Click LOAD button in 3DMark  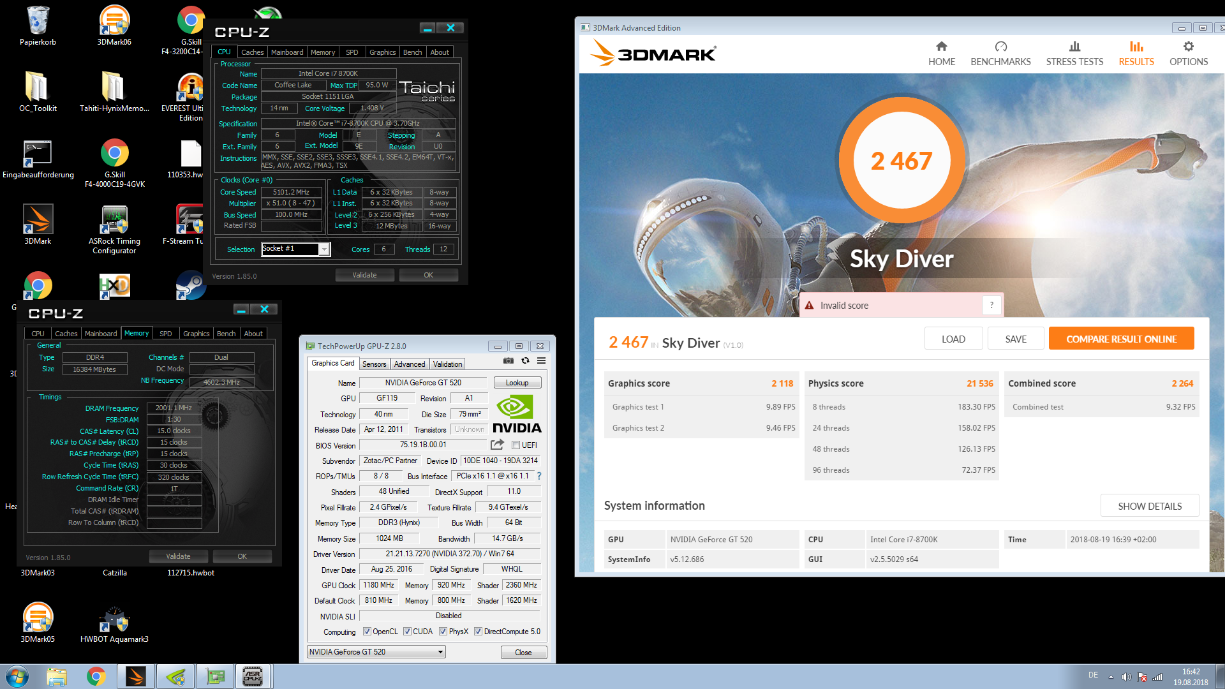point(953,339)
